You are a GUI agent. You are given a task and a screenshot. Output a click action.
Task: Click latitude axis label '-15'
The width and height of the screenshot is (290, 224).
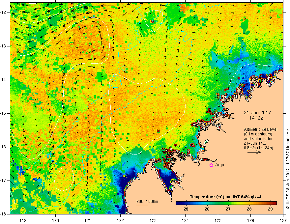click(4, 113)
